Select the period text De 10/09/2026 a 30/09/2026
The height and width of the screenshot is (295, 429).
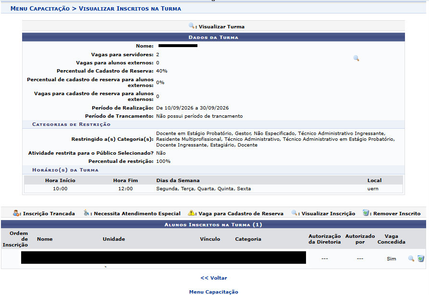tap(192, 108)
